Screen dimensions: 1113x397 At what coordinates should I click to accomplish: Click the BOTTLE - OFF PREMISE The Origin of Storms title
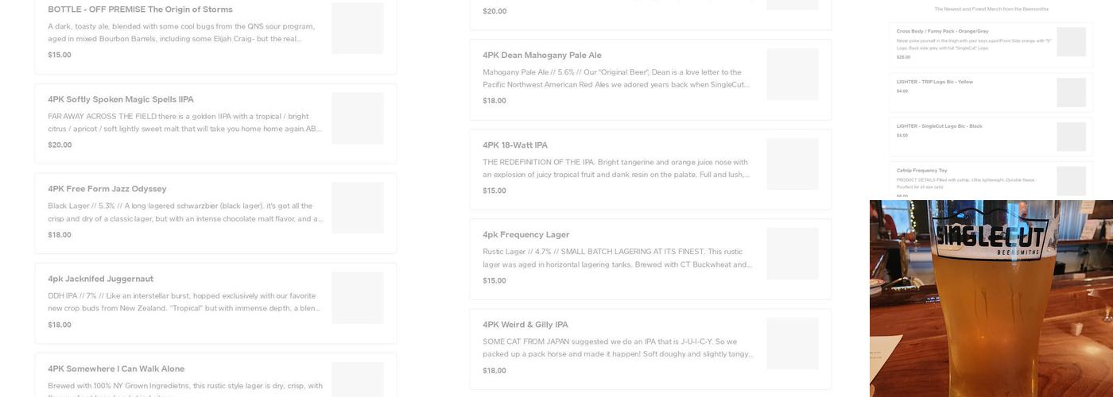coord(140,10)
